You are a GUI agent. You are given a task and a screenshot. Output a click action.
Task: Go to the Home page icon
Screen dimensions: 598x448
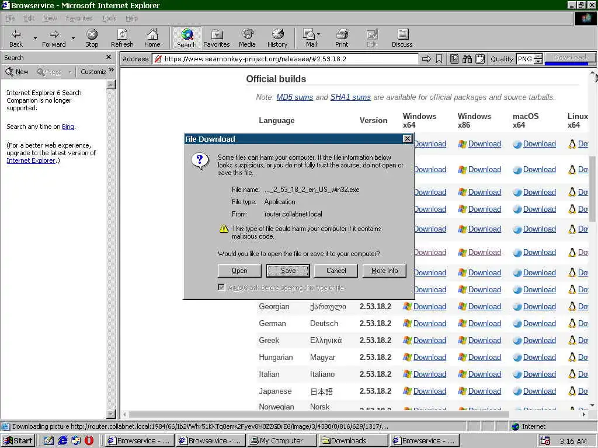152,34
